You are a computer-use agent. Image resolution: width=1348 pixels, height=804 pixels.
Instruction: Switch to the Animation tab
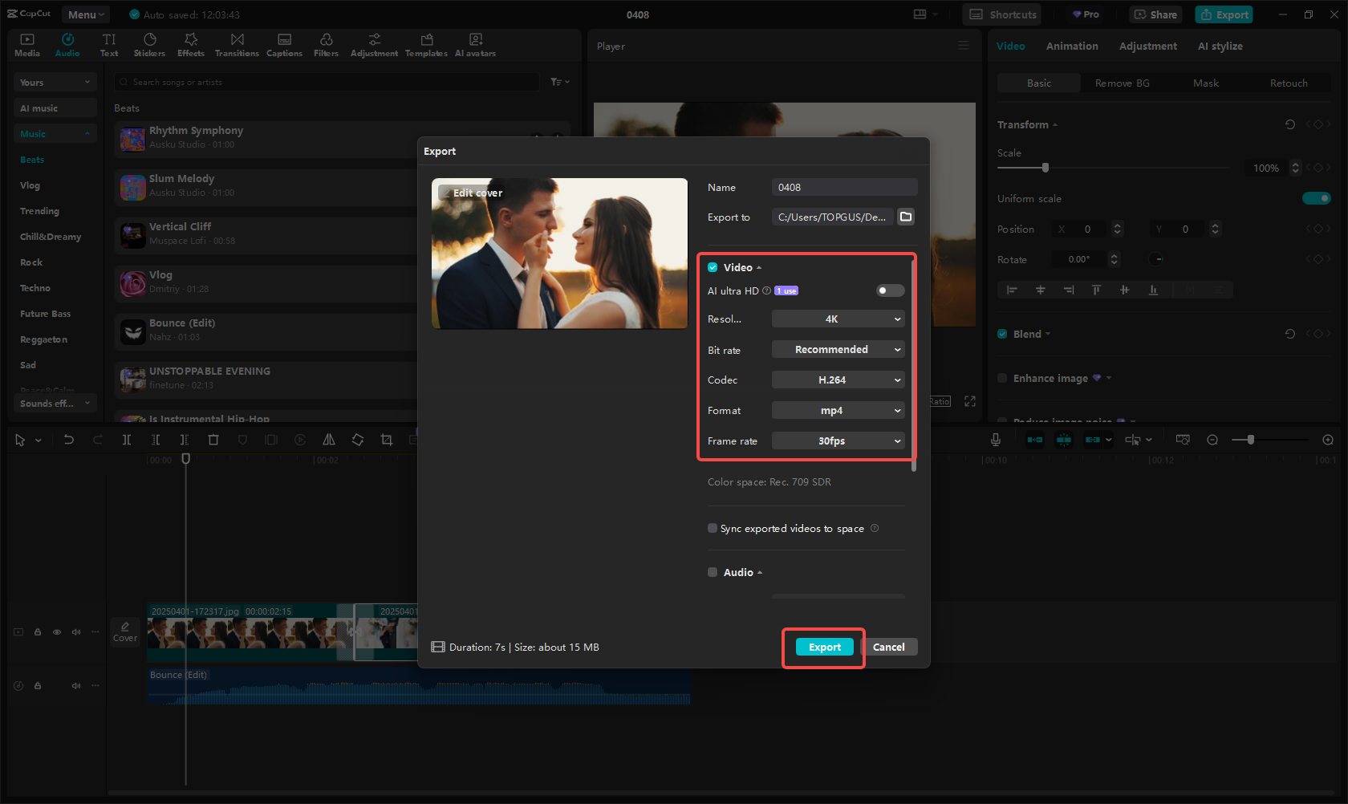pos(1071,47)
